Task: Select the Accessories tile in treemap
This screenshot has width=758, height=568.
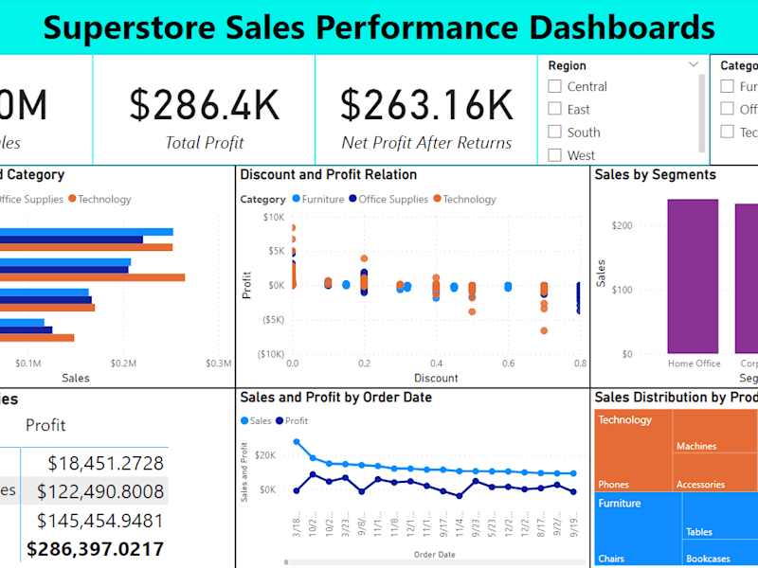Action: [x=714, y=472]
